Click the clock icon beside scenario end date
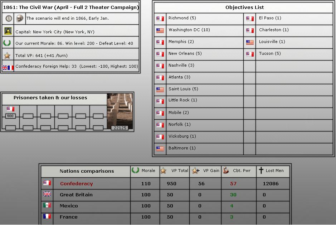 tap(9, 18)
